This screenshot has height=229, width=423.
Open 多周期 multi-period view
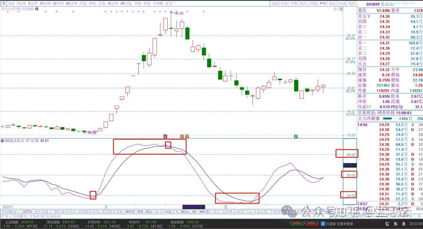pyautogui.click(x=158, y=4)
